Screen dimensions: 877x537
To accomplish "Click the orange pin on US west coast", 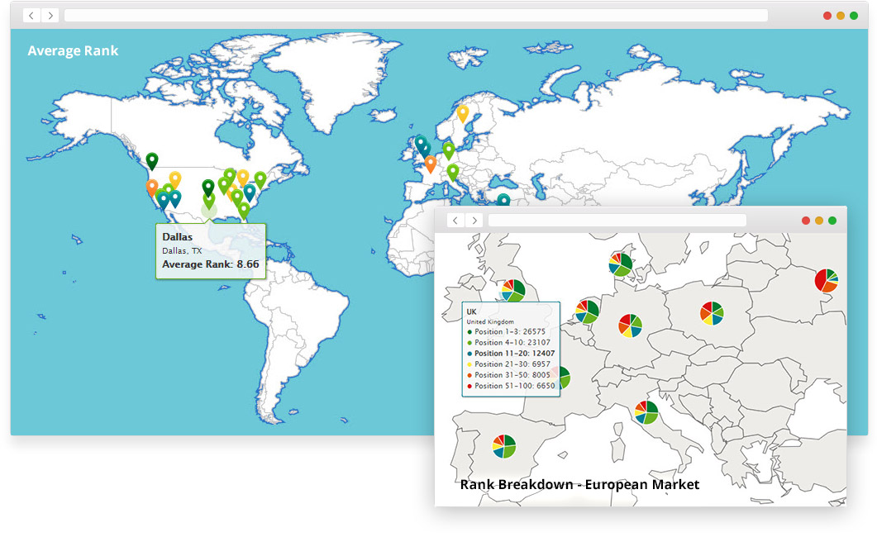I will [152, 187].
